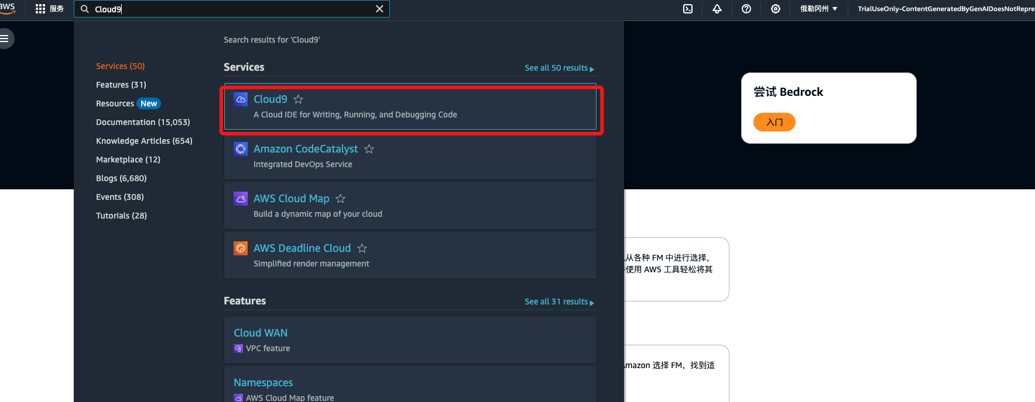Open the hamburger side navigation menu

5,39
